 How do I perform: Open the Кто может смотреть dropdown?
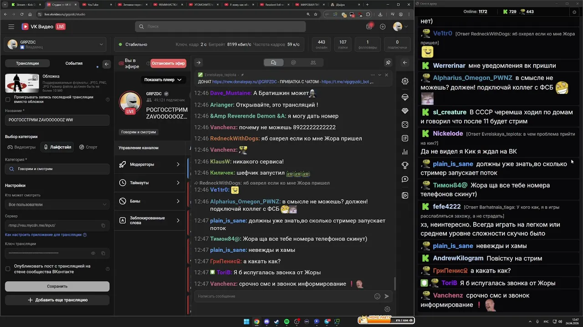[x=57, y=204]
